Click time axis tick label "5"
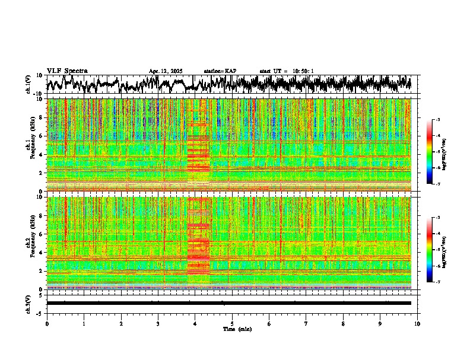The image size is (470, 363). pyautogui.click(x=232, y=324)
